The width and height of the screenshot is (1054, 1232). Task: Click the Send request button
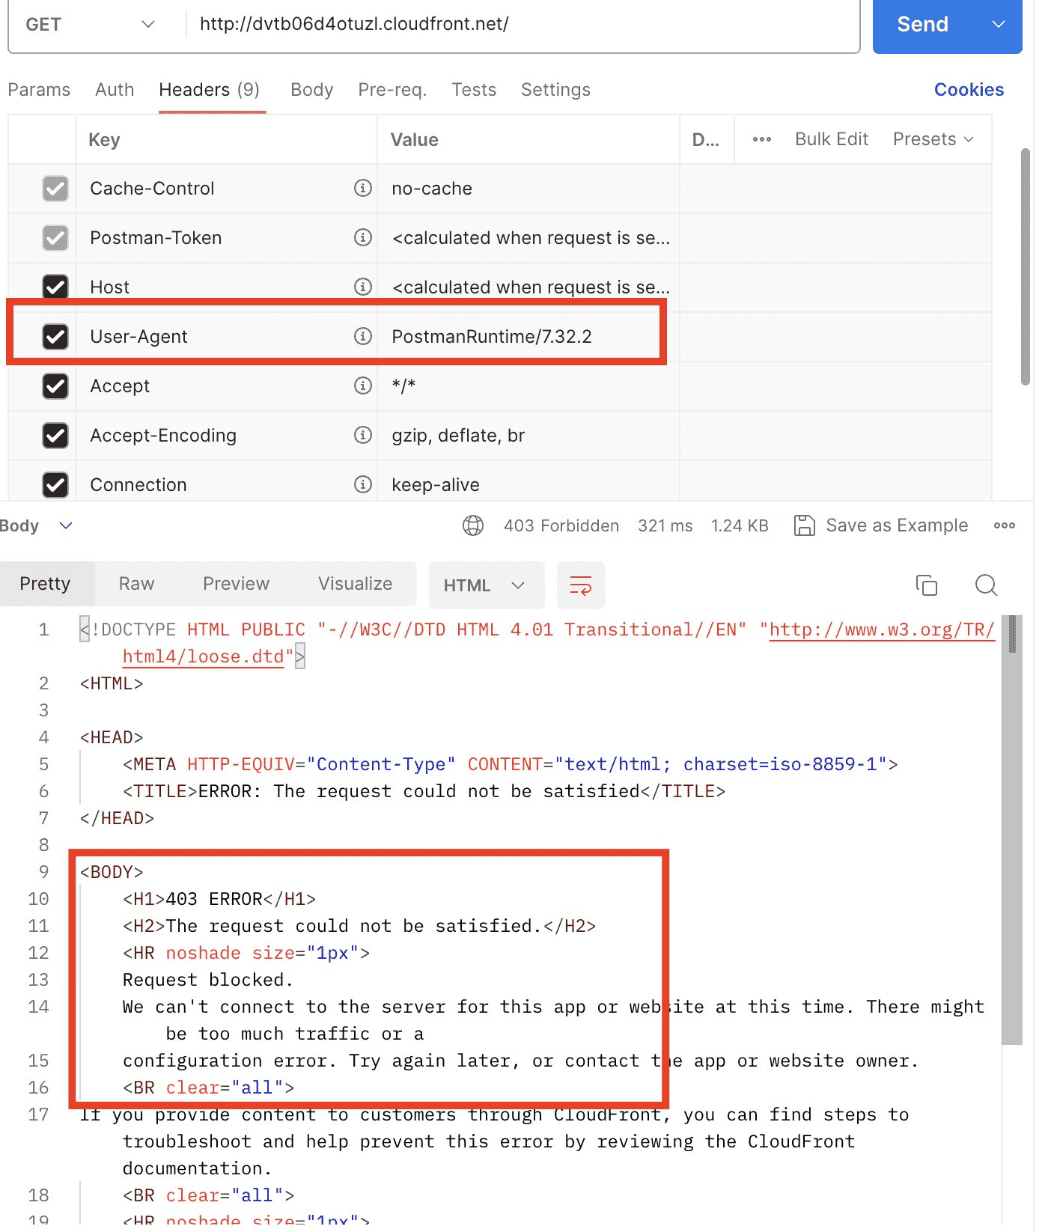click(924, 24)
